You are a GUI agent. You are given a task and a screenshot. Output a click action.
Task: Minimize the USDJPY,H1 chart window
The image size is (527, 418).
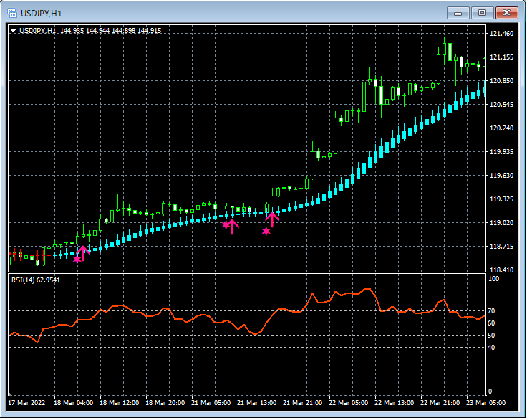(458, 13)
